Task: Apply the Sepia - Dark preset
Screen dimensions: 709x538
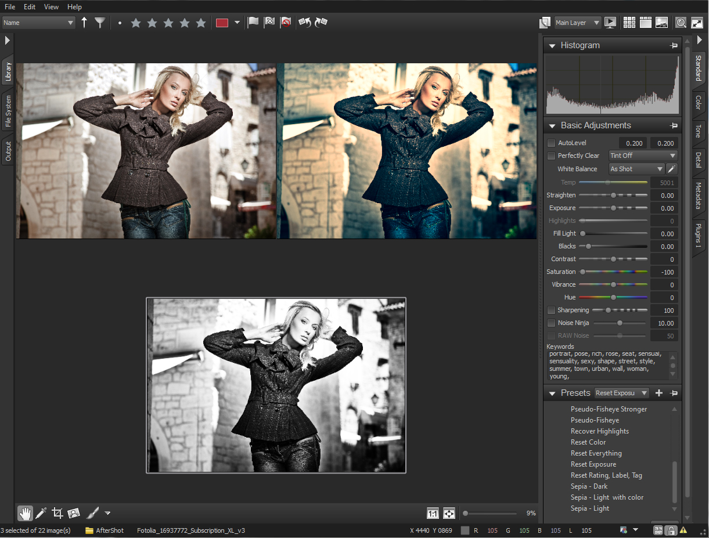Action: click(x=589, y=486)
